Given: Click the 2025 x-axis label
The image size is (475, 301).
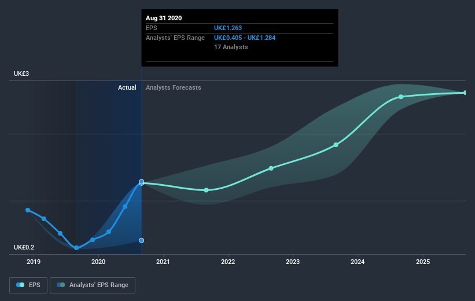Looking at the screenshot, I should tap(422, 262).
